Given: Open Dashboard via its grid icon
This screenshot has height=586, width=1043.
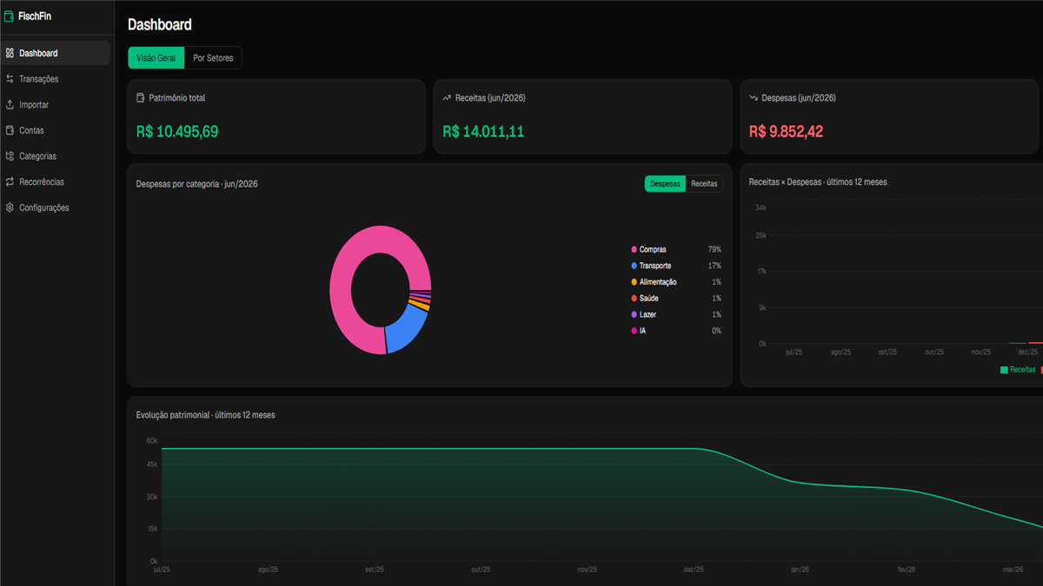Looking at the screenshot, I should (10, 53).
